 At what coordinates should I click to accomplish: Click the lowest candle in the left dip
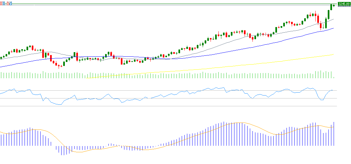click(x=59, y=66)
